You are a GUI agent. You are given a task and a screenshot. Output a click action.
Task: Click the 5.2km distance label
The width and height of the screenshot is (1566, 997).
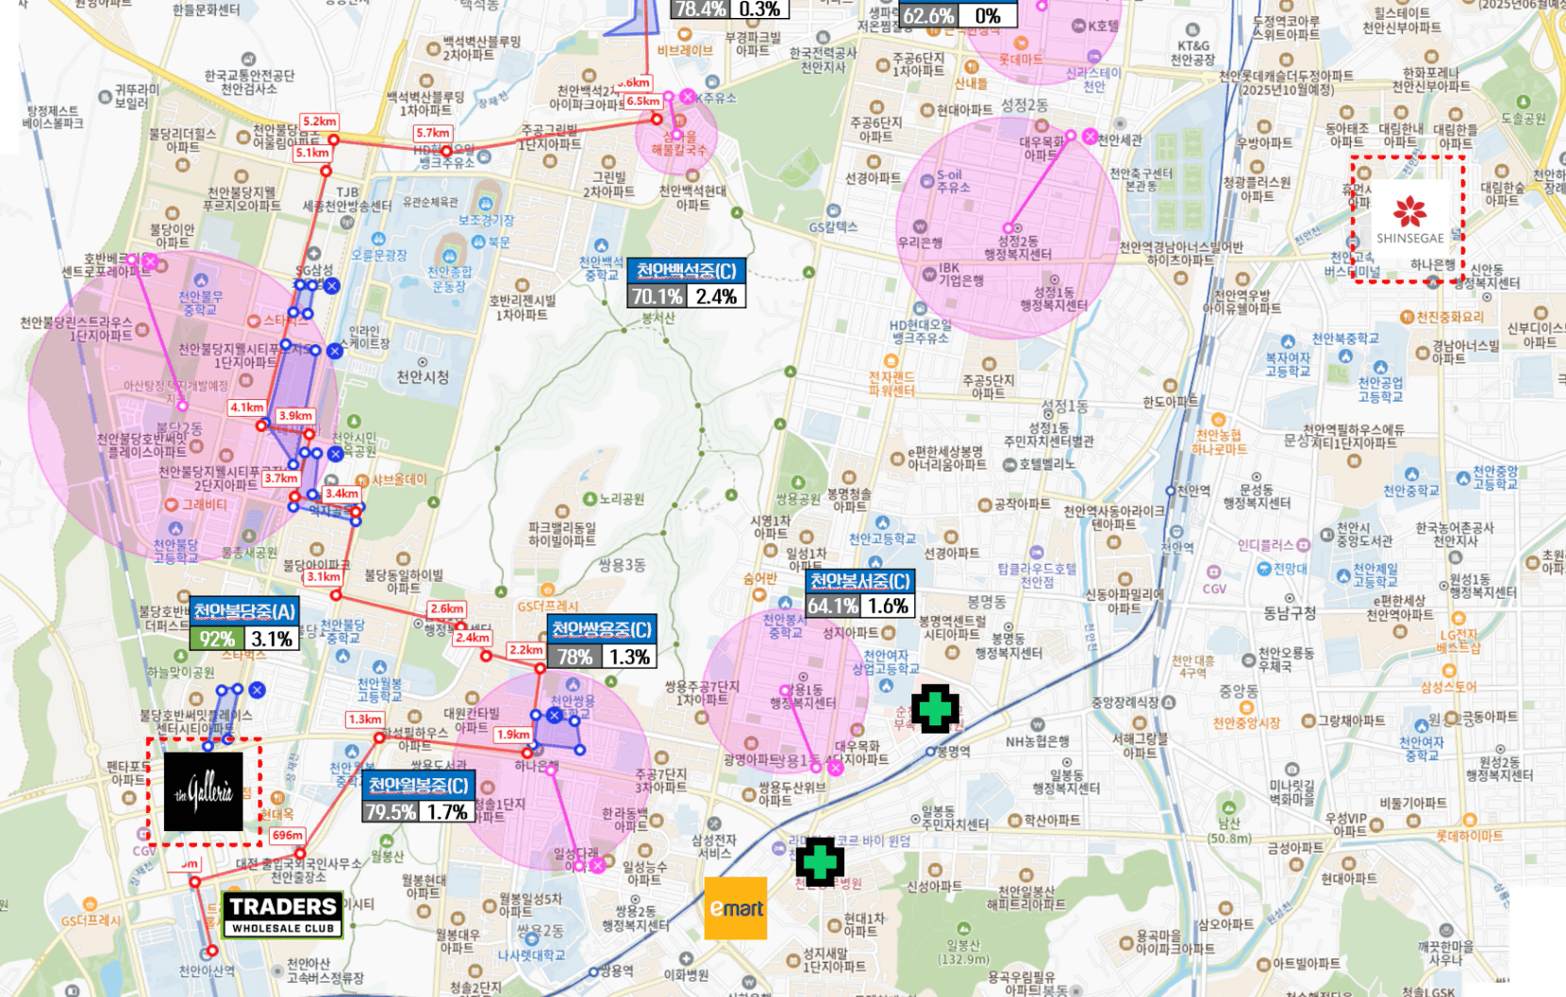(x=320, y=122)
